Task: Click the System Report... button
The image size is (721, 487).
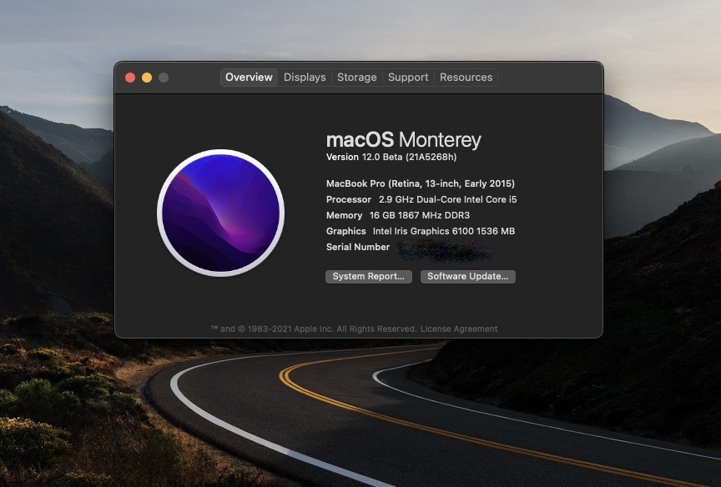Action: [368, 277]
